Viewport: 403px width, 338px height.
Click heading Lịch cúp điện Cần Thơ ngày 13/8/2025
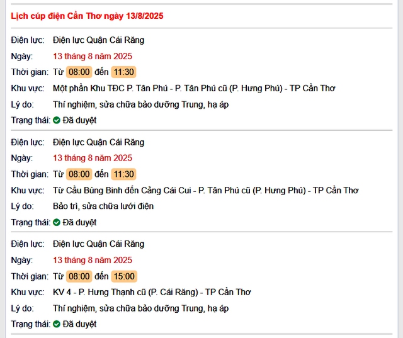point(87,16)
